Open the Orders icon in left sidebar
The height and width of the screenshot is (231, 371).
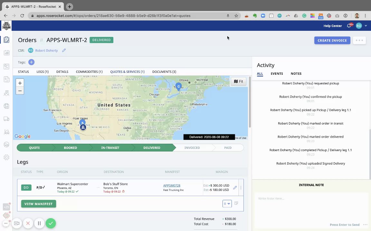click(6, 39)
